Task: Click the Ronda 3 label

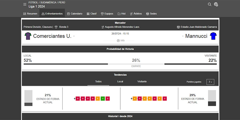Action: 64,27
